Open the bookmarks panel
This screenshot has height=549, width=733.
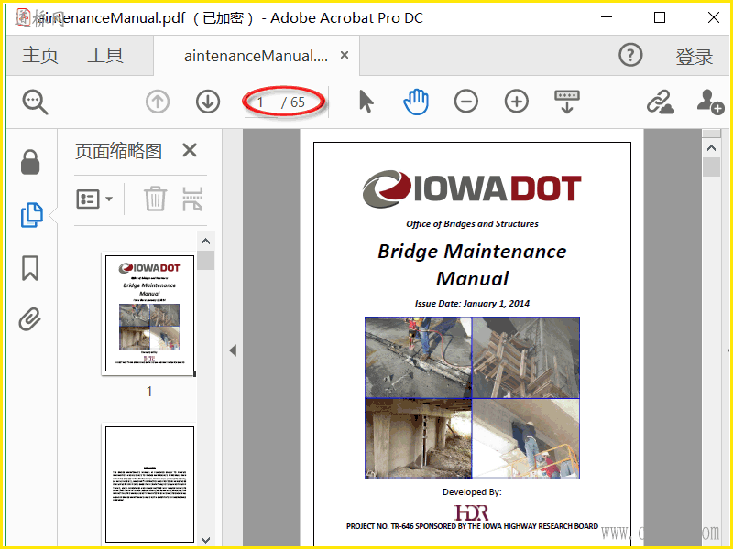[x=30, y=267]
